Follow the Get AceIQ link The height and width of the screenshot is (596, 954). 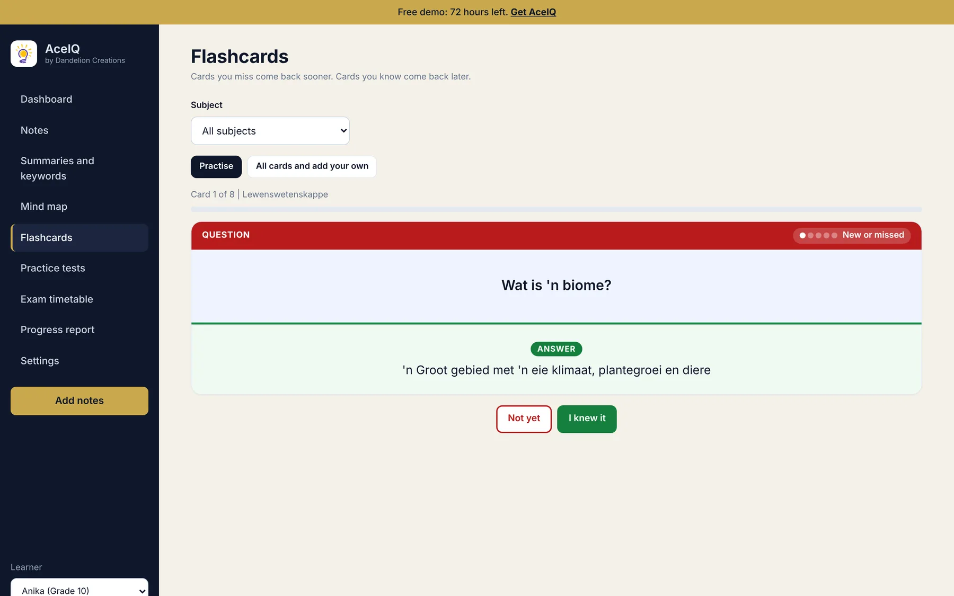pos(533,12)
